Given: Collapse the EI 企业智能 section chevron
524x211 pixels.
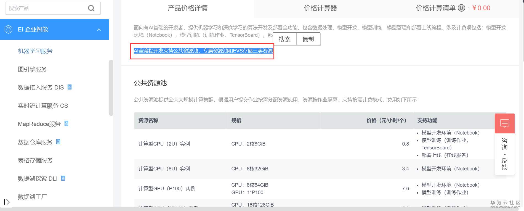Looking at the screenshot, I should (x=99, y=30).
